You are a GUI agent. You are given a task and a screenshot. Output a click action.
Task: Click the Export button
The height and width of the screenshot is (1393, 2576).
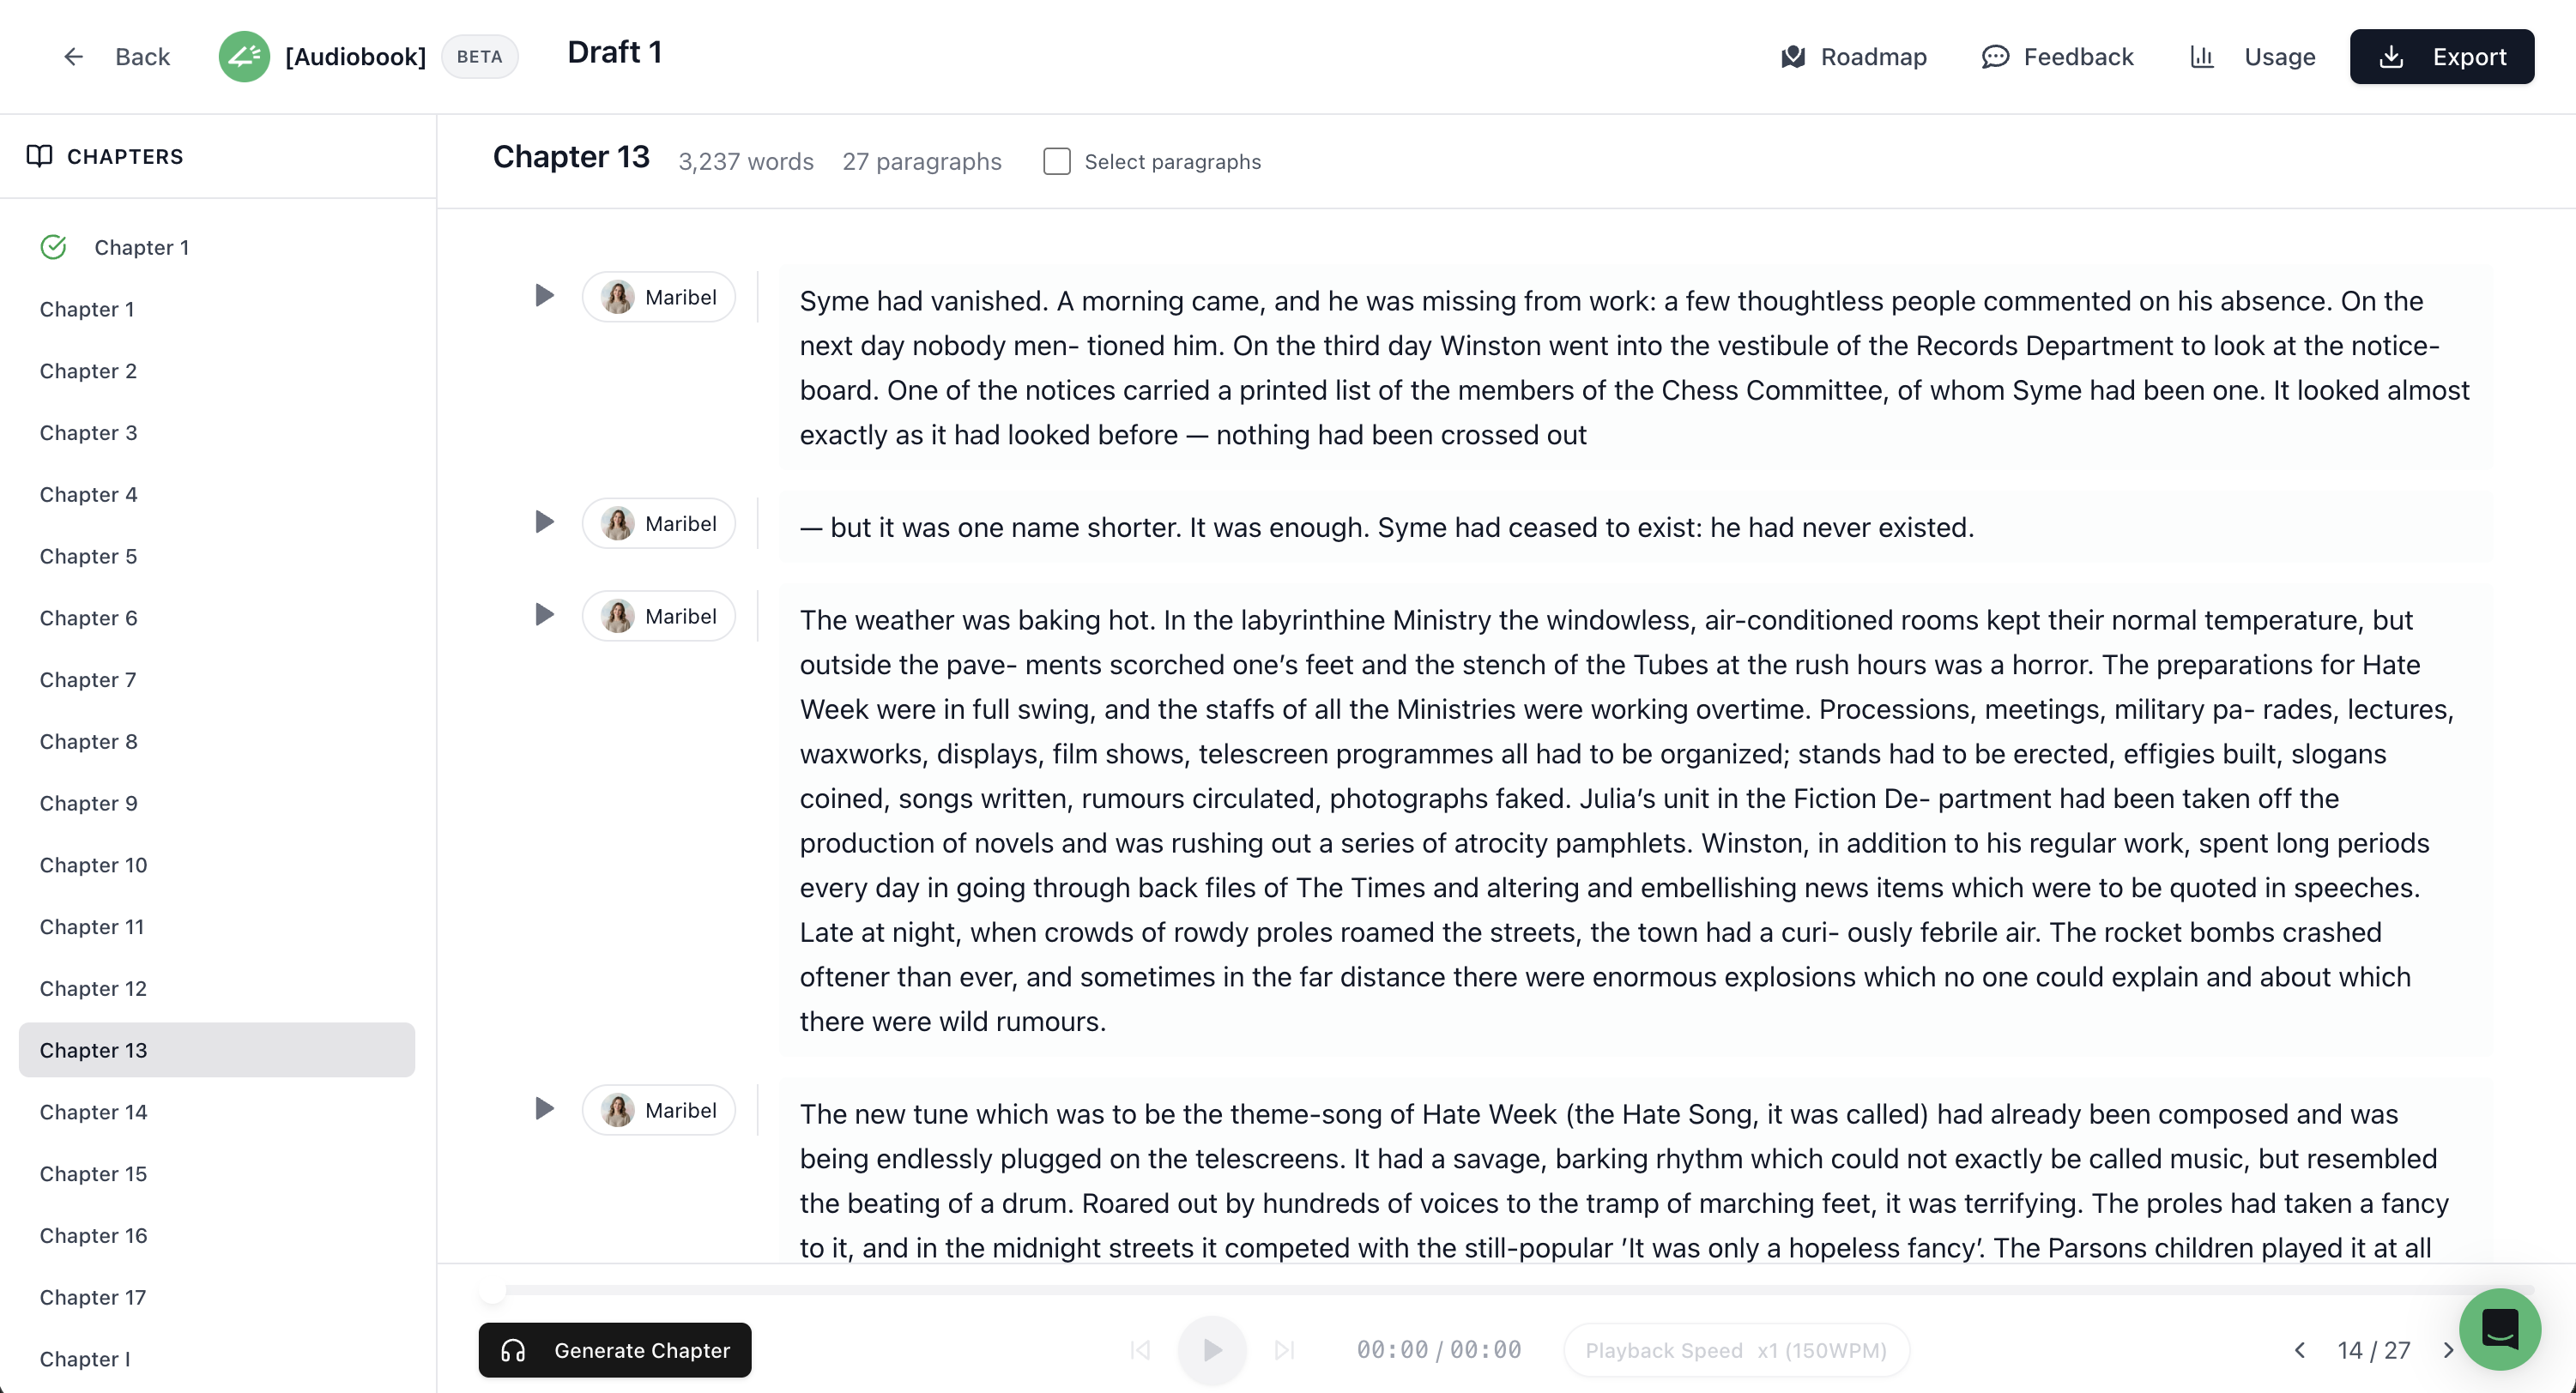tap(2441, 57)
